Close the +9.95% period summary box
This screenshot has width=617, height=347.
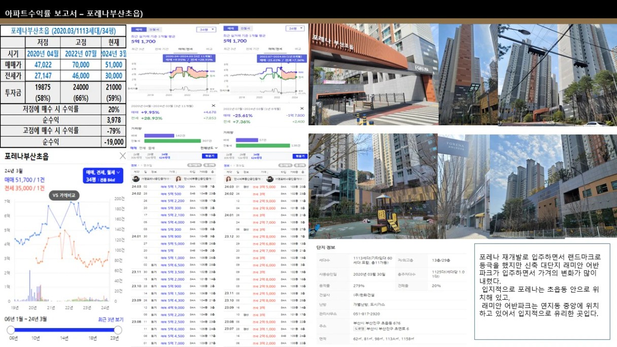(x=214, y=106)
